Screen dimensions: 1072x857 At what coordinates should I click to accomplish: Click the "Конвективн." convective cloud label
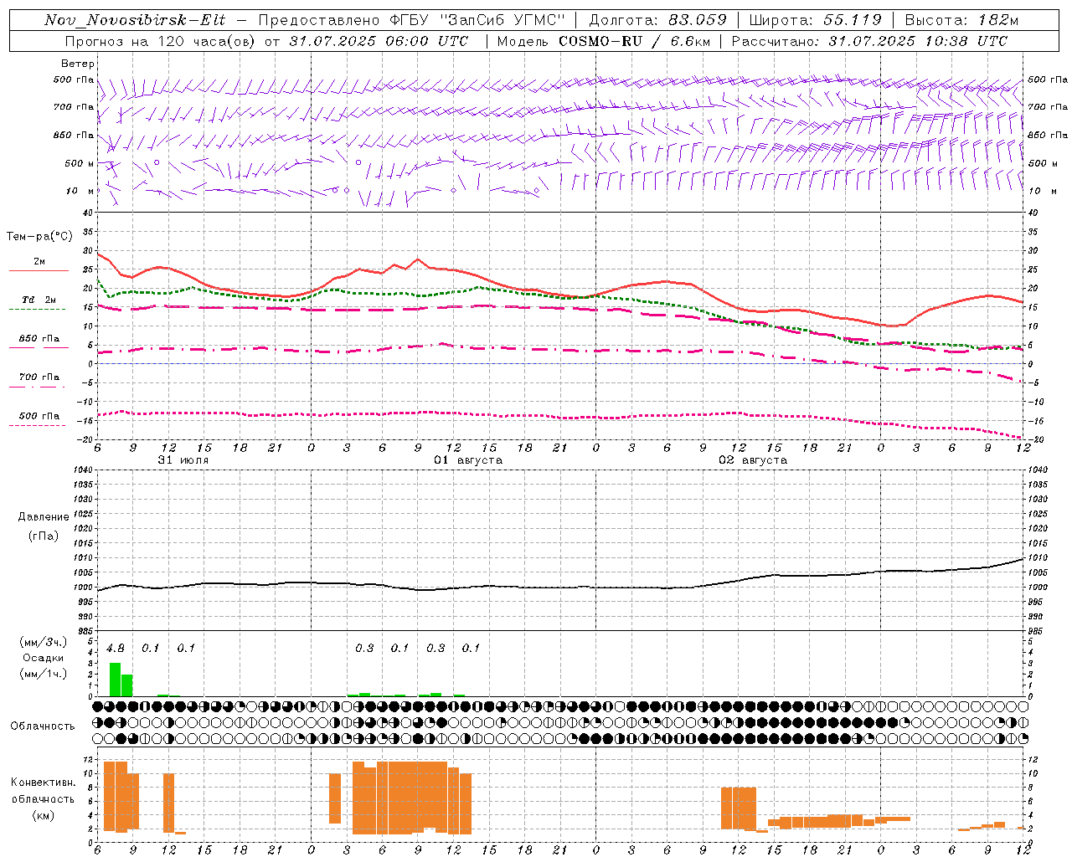coord(44,783)
